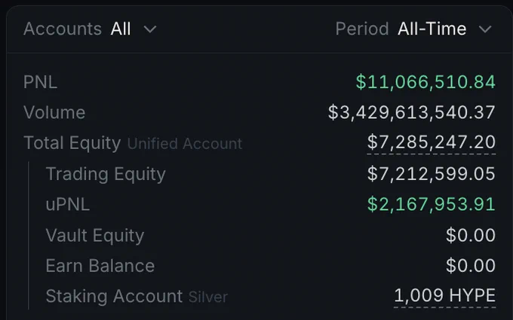Click the green PNL value $11,066,510.84
Viewport: 513px width, 320px height.
425,82
